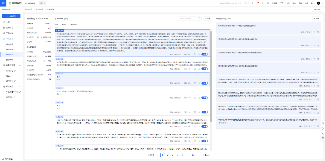Screen dimensions: 325x161
Task: Switch to the 自定义 slice tab
Action: coord(64,25)
